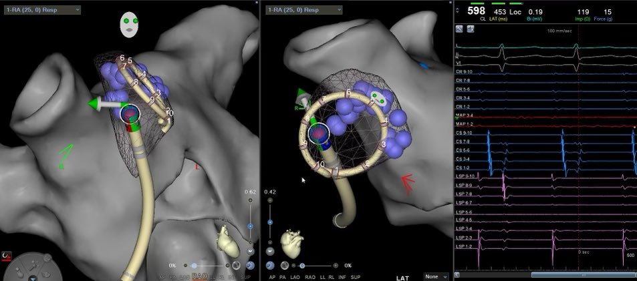Click scrollbar left arrow under signal traces

click(x=457, y=275)
